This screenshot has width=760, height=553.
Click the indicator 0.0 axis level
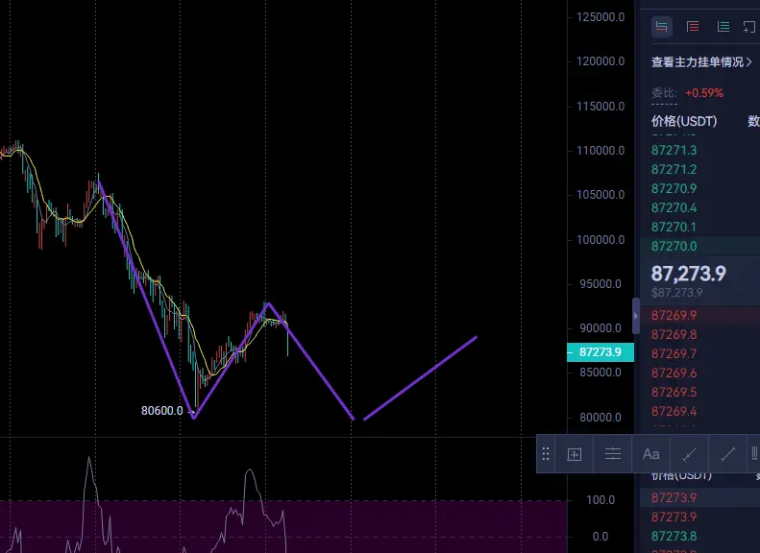coord(601,536)
